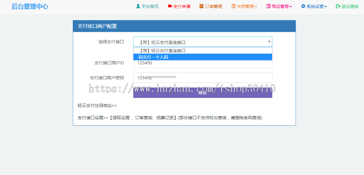
Task: Click the 支付接口商户密钥 label
Action: [x=107, y=78]
